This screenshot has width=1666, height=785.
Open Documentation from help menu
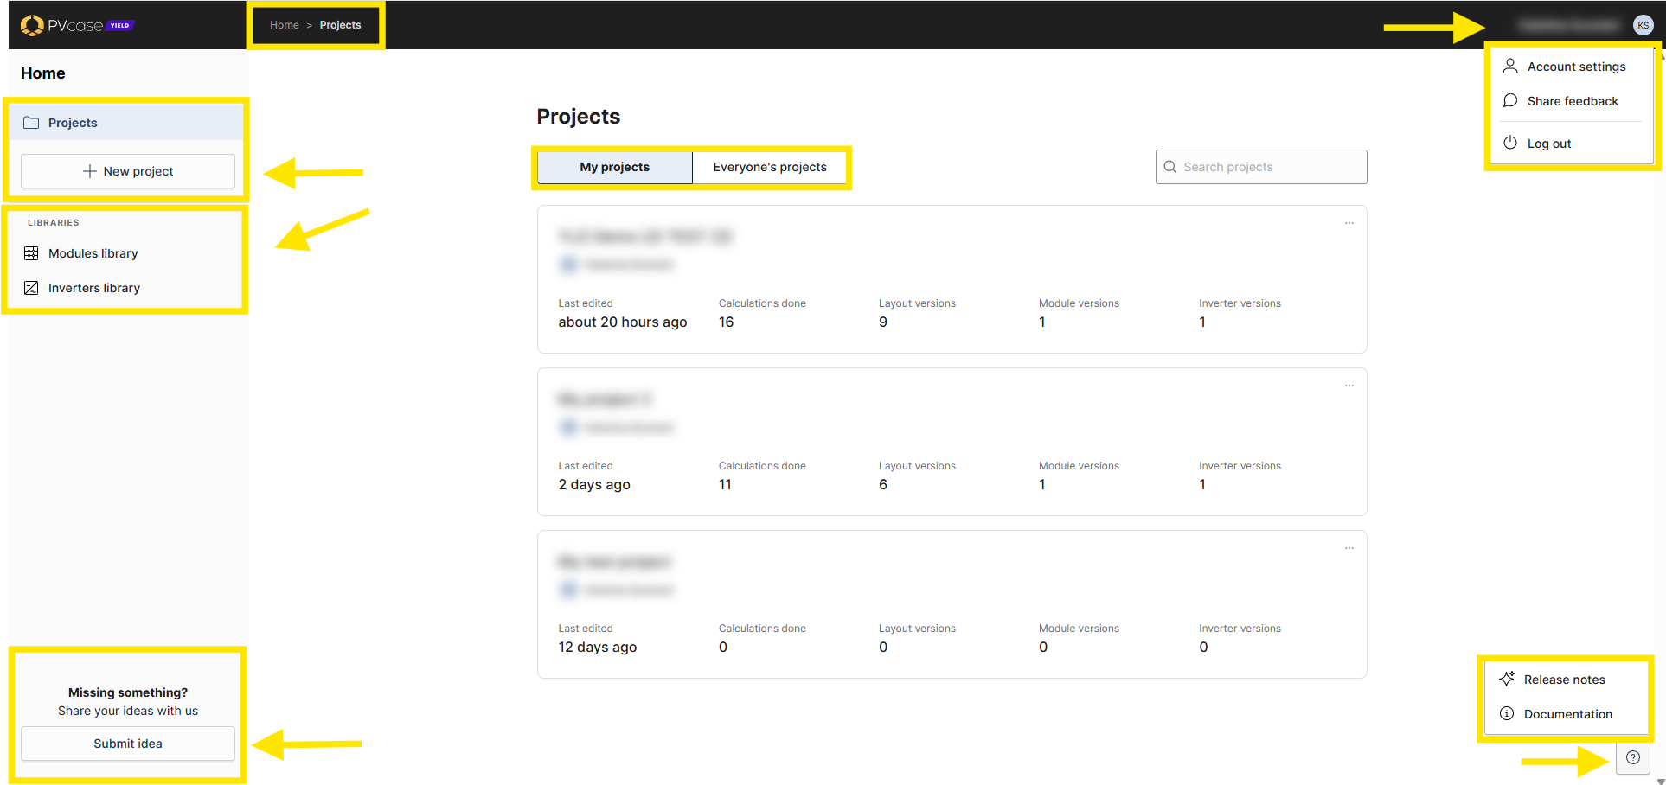click(1567, 714)
